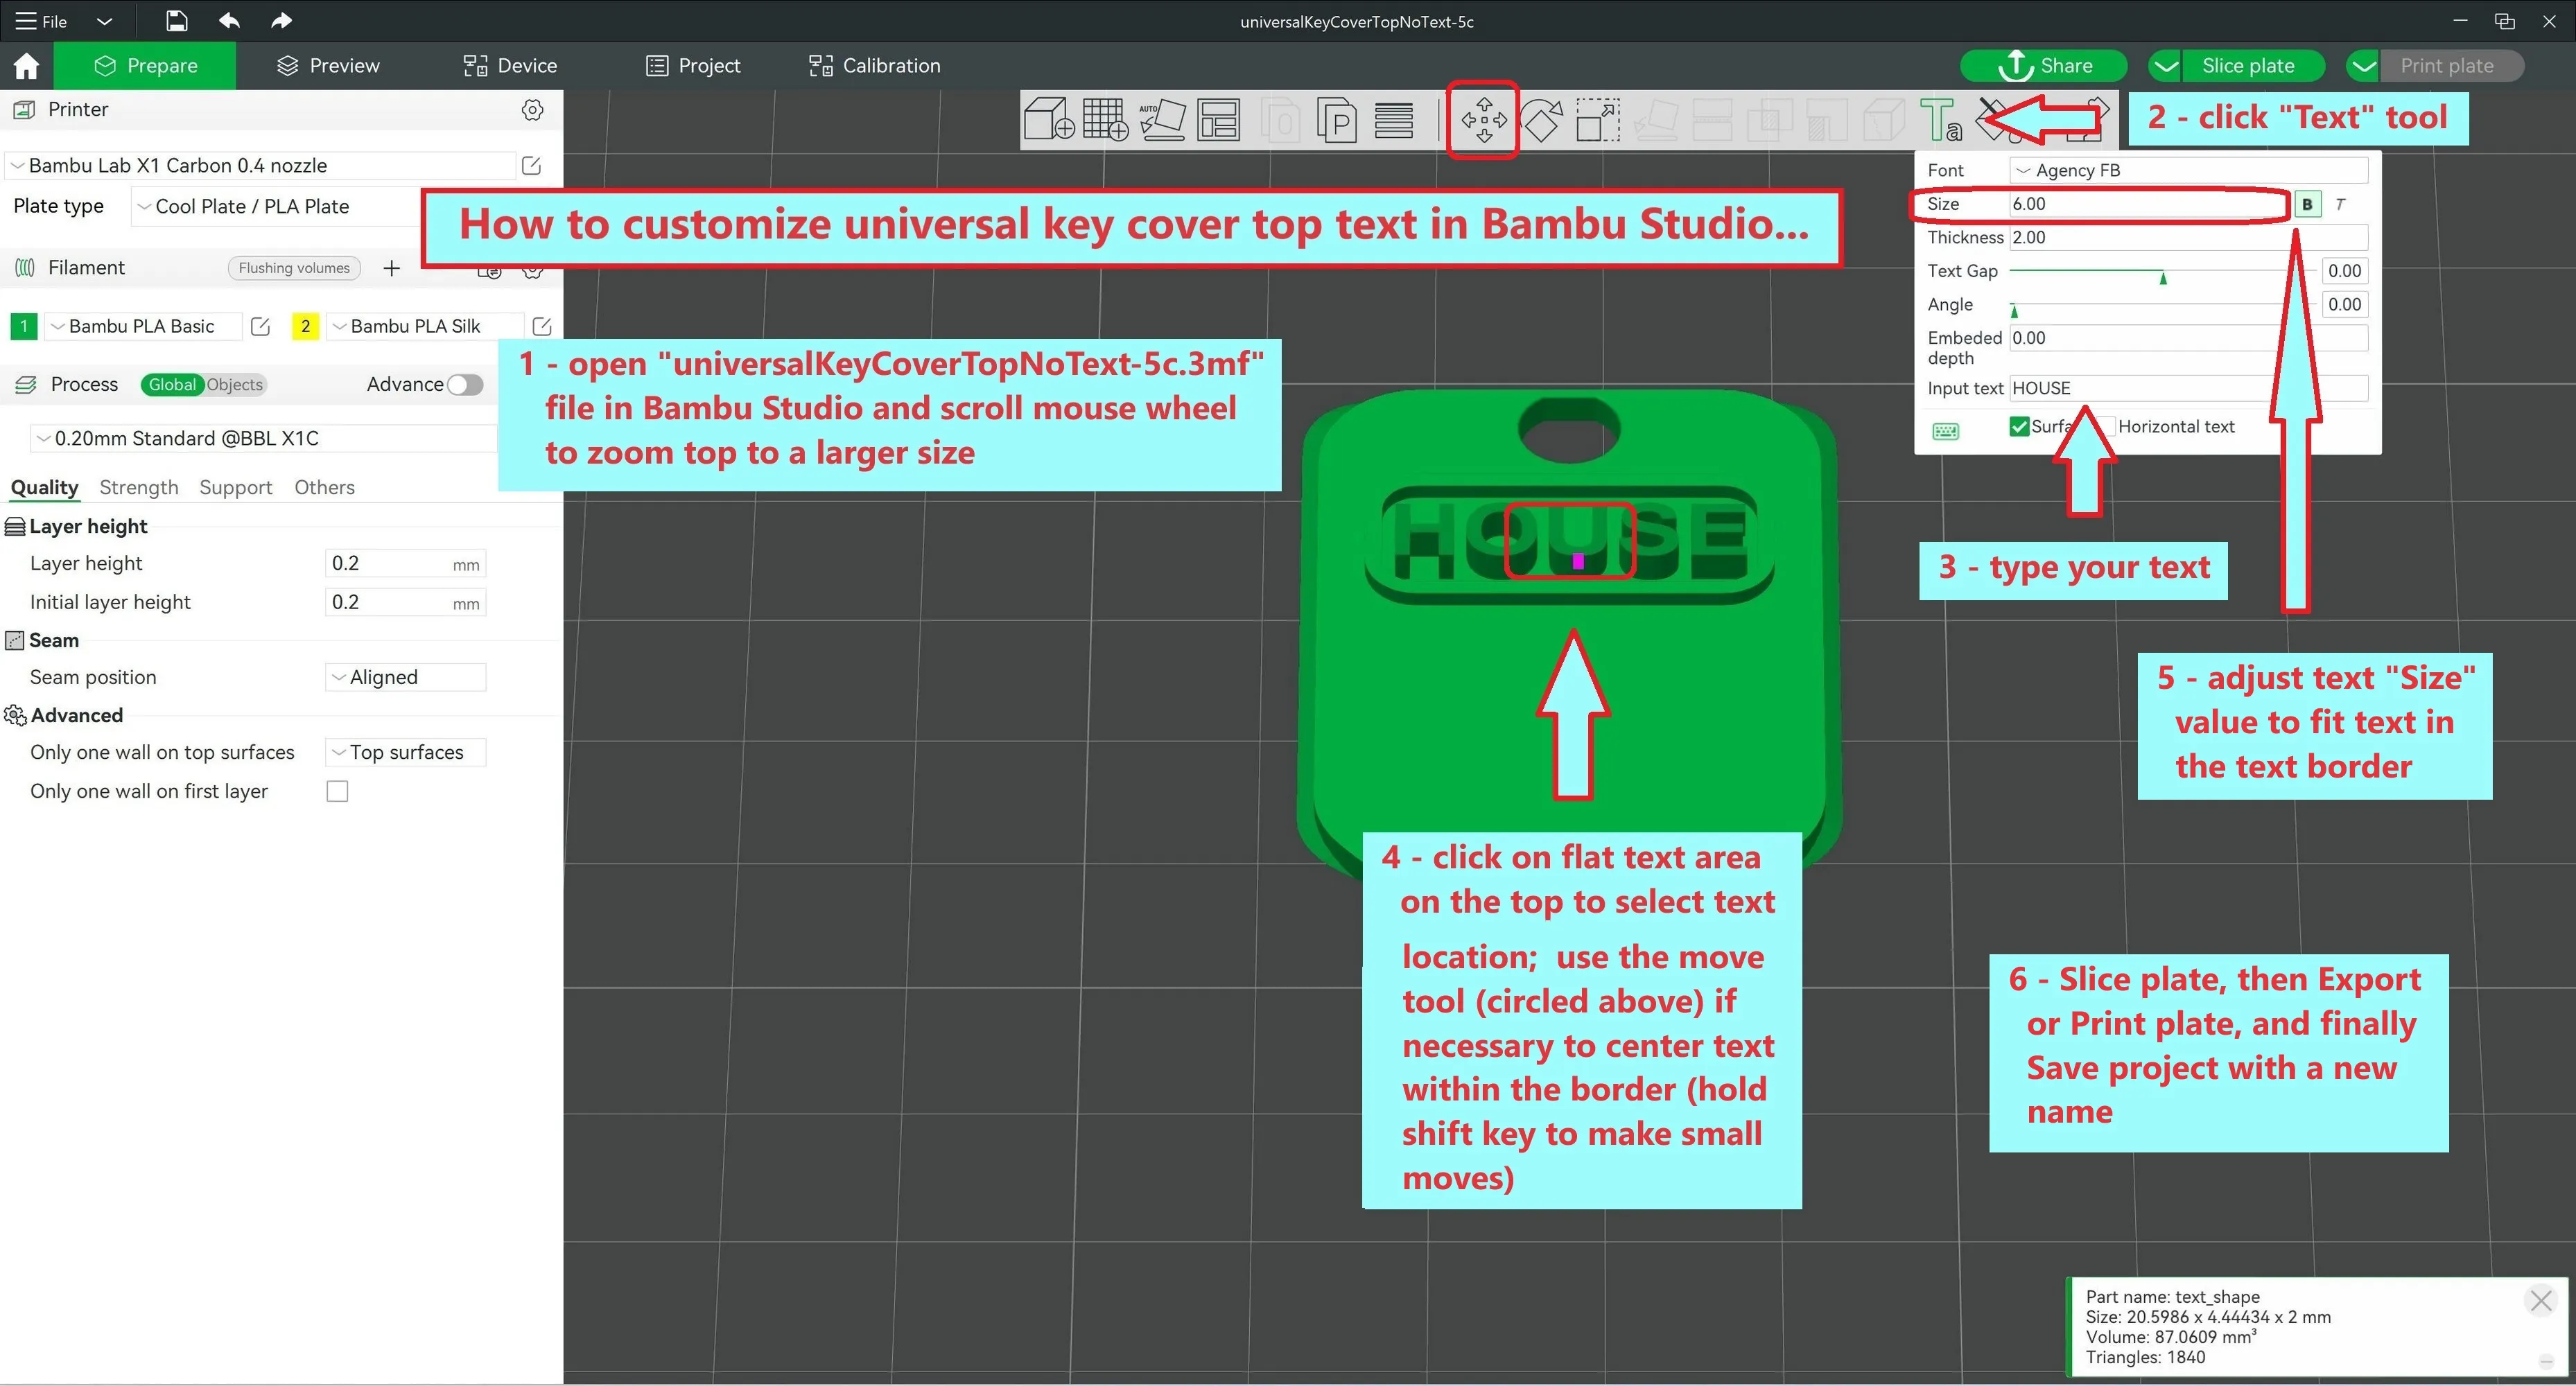Open the Seam position dropdown
The width and height of the screenshot is (2576, 1386).
406,678
